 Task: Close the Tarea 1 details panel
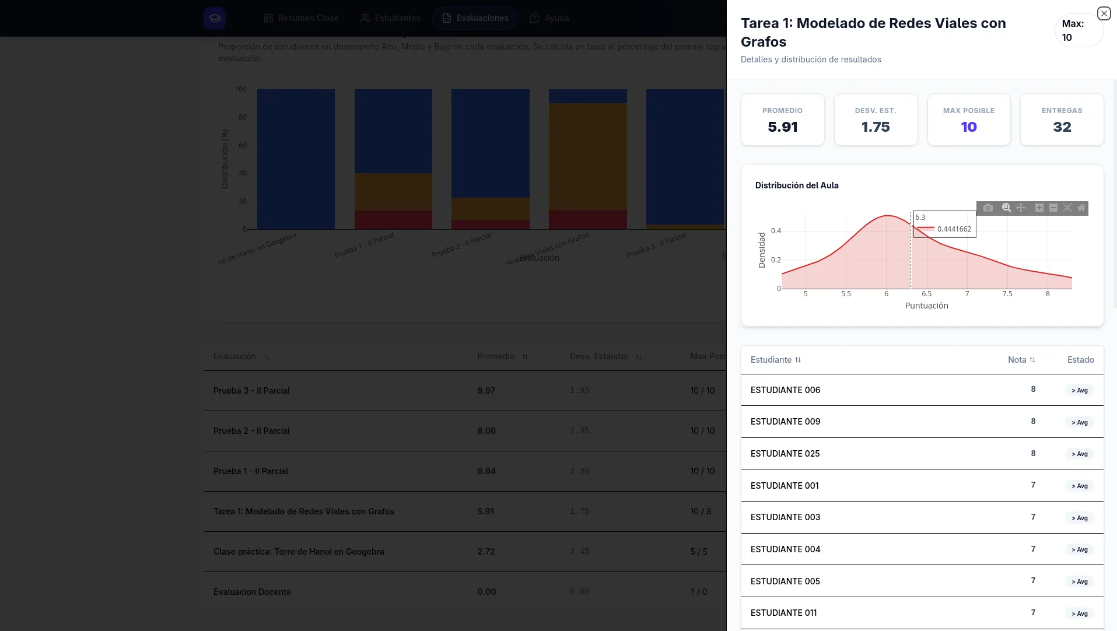click(x=1104, y=13)
